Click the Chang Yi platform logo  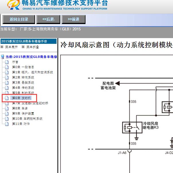tap(14, 5)
